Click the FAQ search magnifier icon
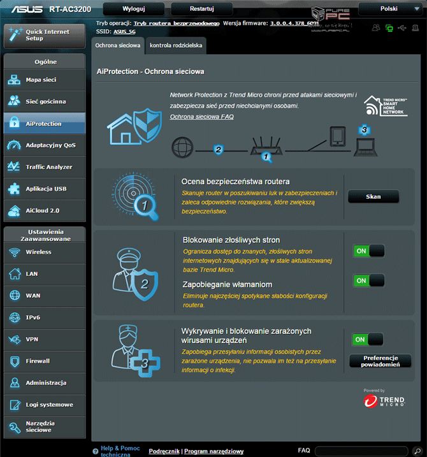 pyautogui.click(x=417, y=451)
